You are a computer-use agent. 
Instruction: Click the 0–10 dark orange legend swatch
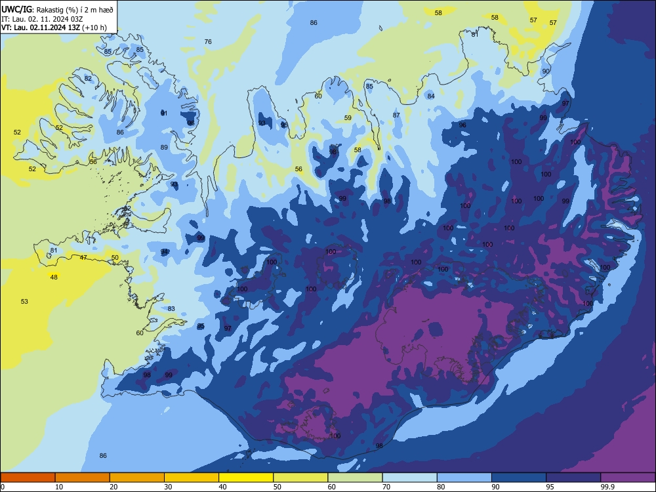pyautogui.click(x=28, y=478)
